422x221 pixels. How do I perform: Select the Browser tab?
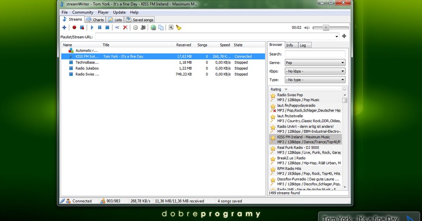coord(276,45)
